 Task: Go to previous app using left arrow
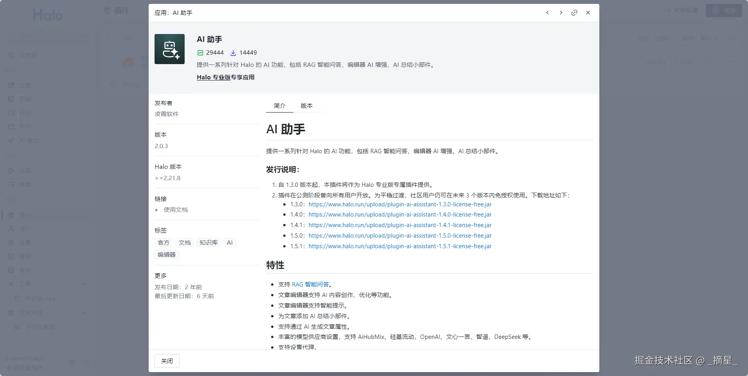tap(547, 13)
